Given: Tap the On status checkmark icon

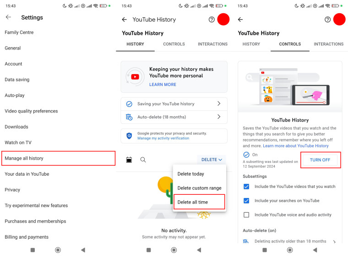Looking at the screenshot, I should click(x=246, y=155).
